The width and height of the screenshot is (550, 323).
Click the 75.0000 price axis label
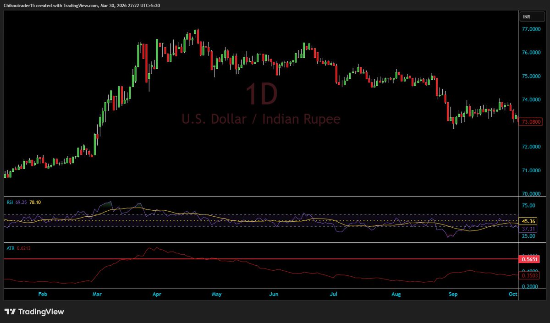click(531, 76)
